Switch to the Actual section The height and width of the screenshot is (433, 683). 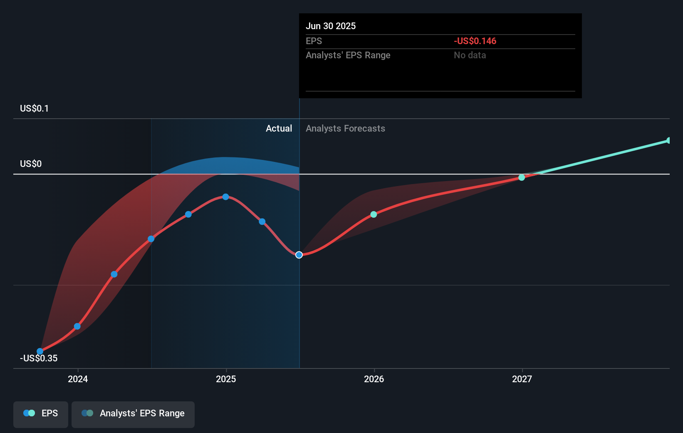[279, 129]
